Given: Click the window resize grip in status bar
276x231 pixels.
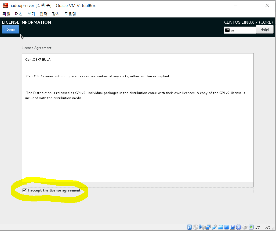Looking at the screenshot, I should 273,228.
